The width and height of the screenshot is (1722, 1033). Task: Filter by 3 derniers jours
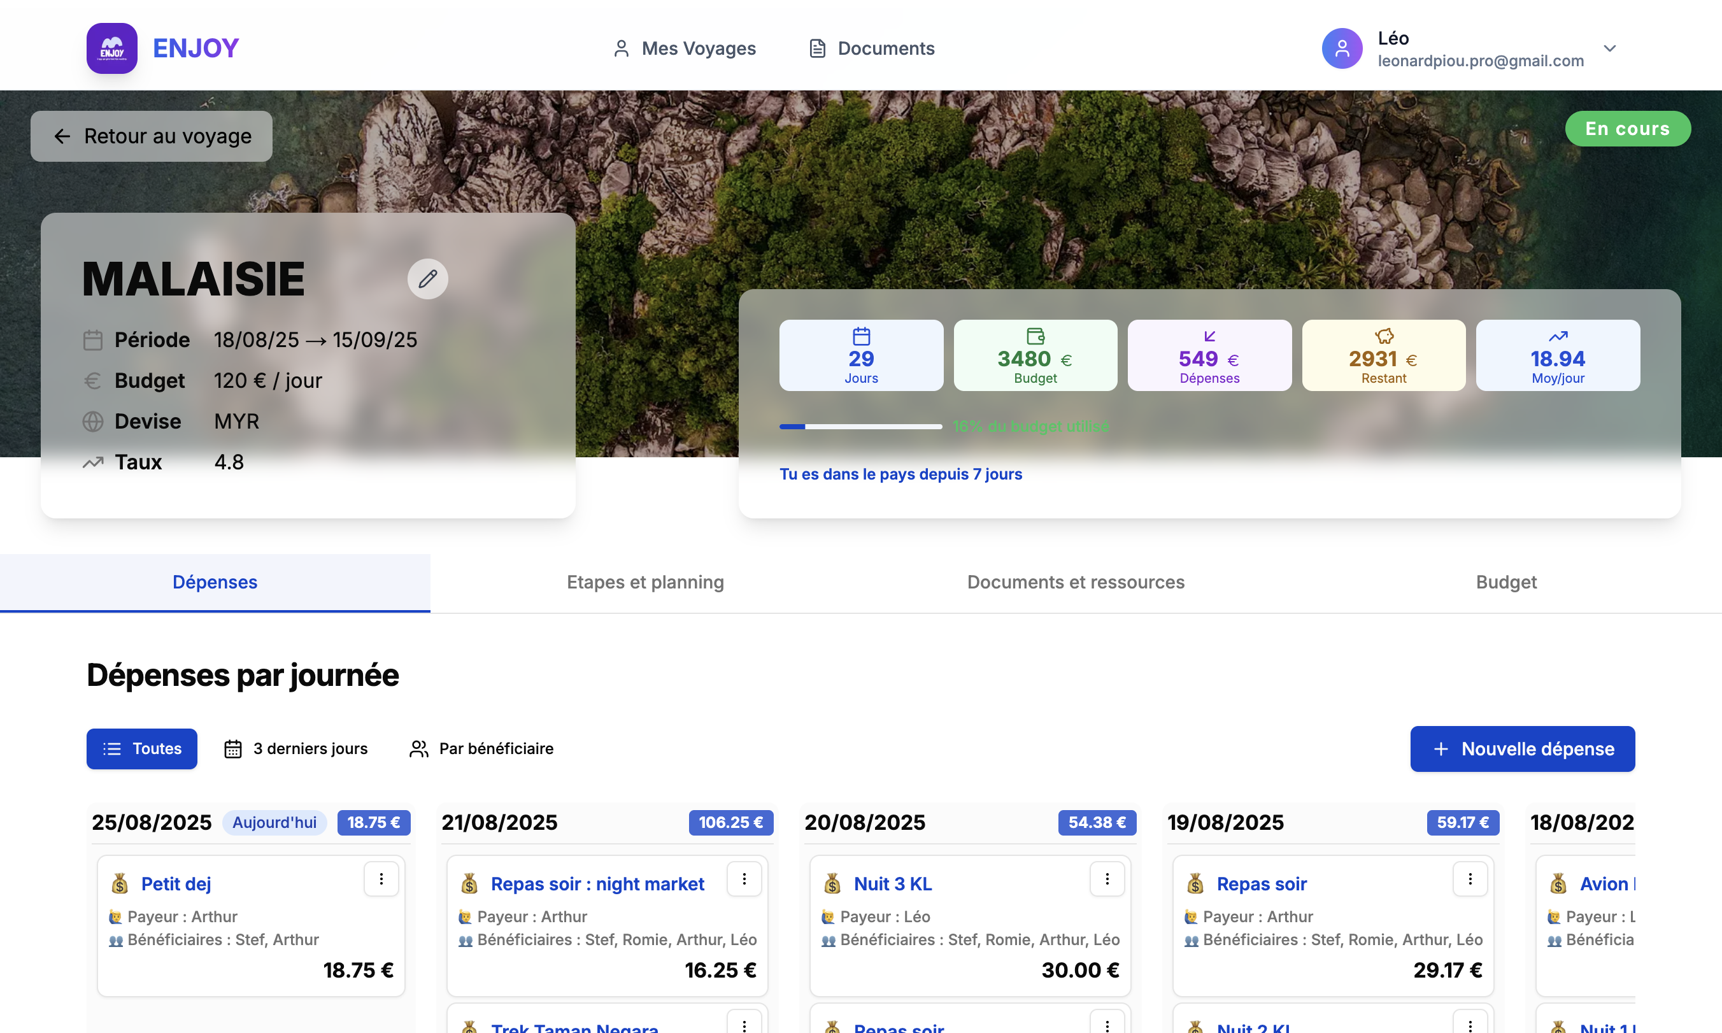(x=296, y=748)
